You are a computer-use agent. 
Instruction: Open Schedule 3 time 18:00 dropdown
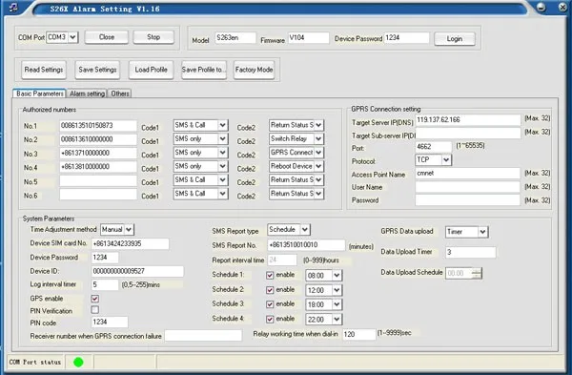337,304
